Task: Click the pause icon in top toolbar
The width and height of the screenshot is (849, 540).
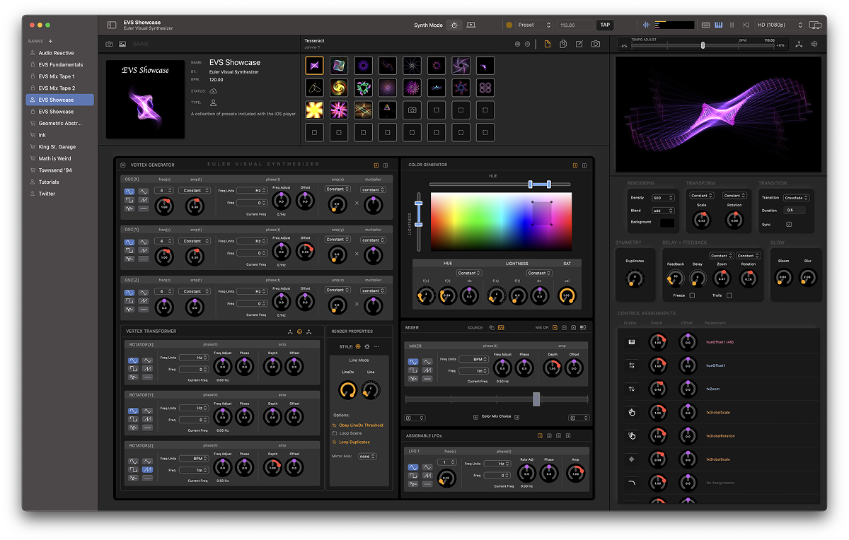Action: click(x=732, y=25)
